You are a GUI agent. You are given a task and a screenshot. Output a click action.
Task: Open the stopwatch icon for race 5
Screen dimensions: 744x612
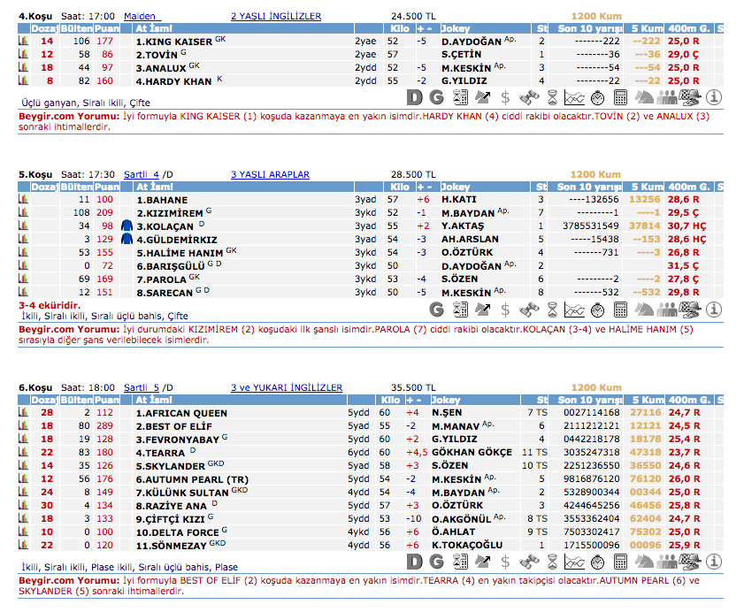(597, 309)
